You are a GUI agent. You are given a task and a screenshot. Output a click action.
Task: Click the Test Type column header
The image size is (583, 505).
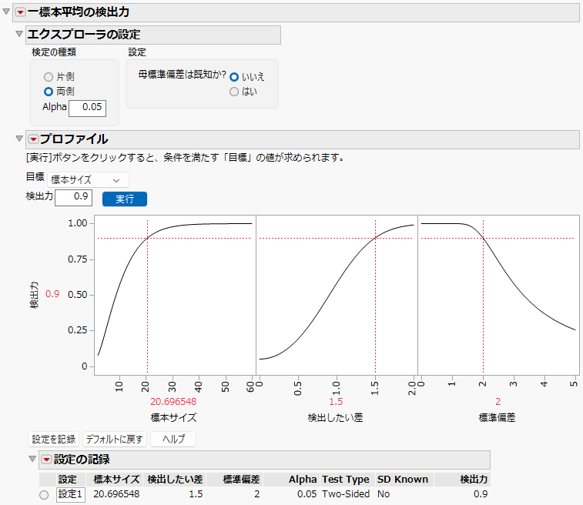click(346, 480)
